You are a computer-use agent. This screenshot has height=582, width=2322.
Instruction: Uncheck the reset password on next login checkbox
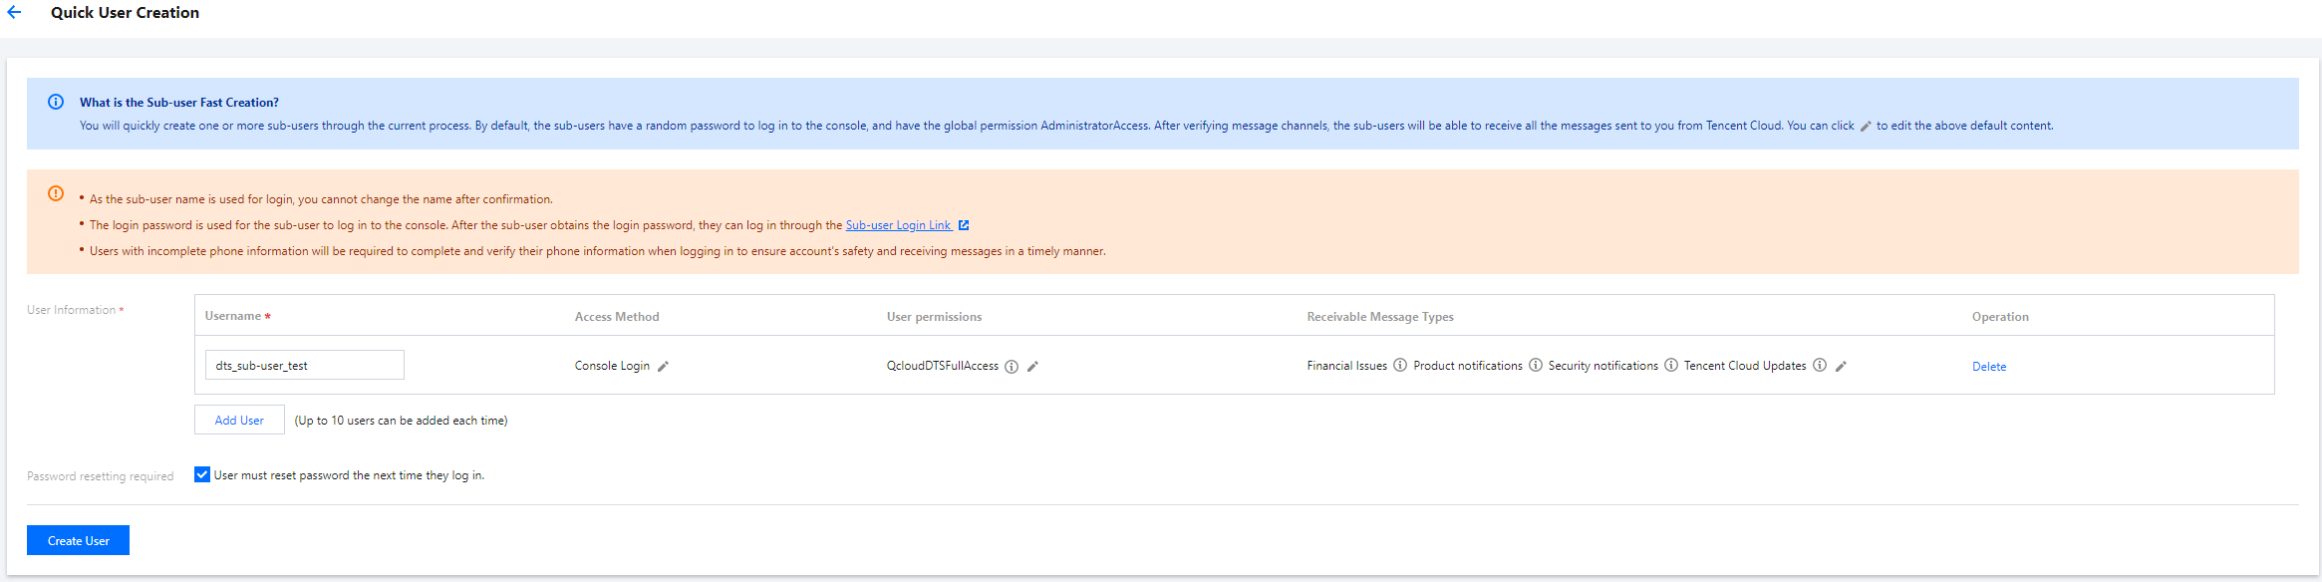pyautogui.click(x=202, y=474)
